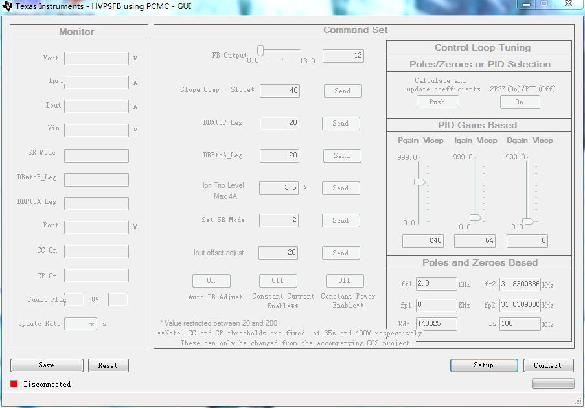The image size is (585, 408).
Task: Send the Slope Comp value
Action: point(343,91)
